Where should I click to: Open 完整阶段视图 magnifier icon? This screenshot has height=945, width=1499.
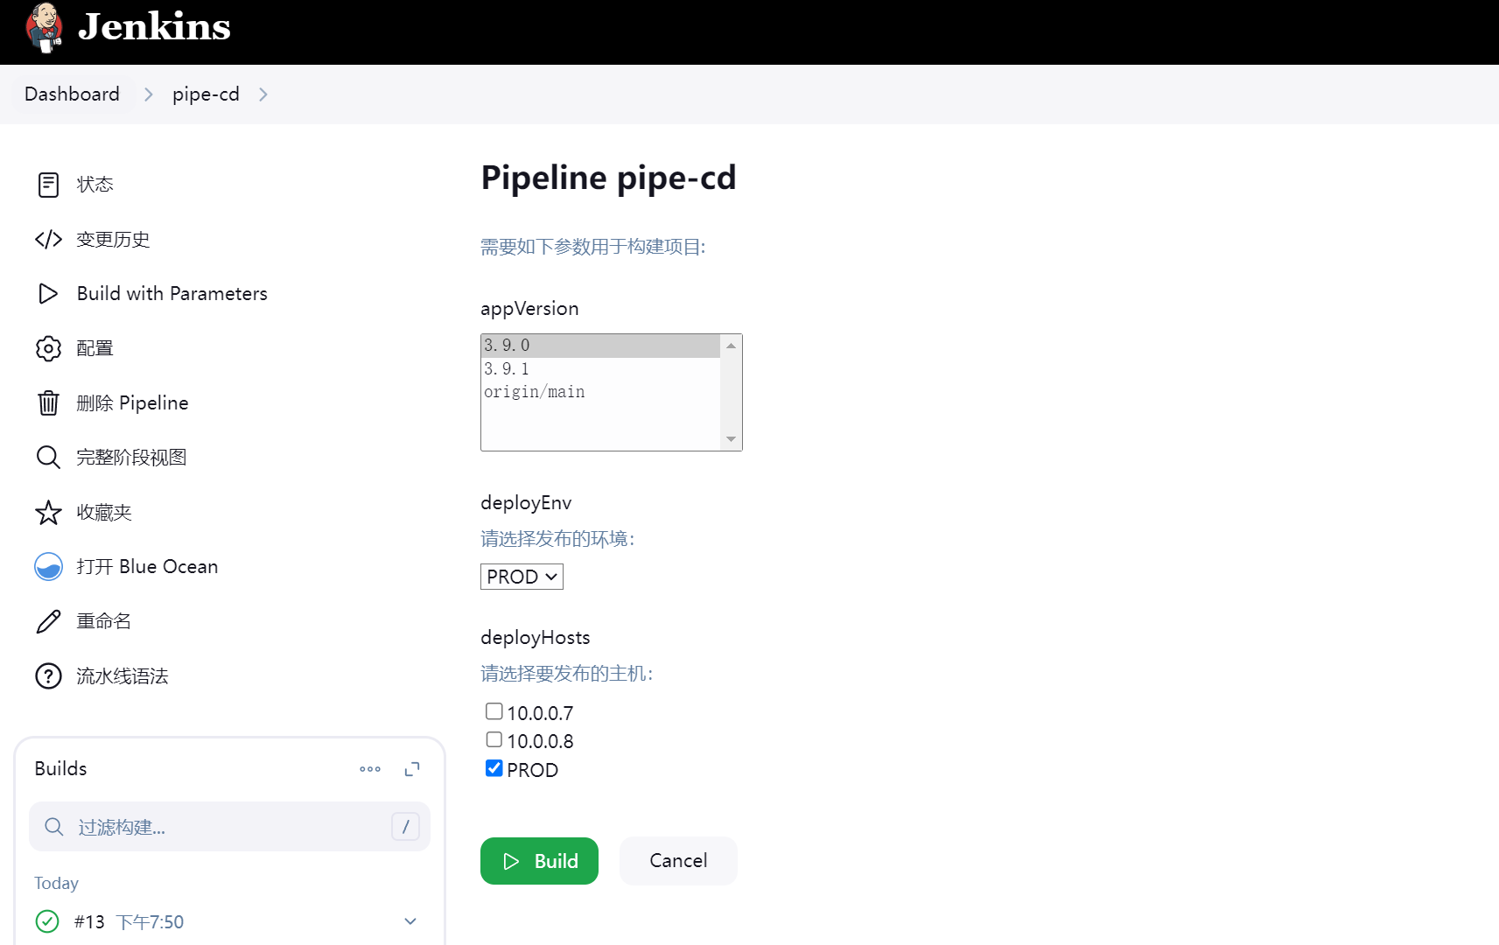click(48, 457)
